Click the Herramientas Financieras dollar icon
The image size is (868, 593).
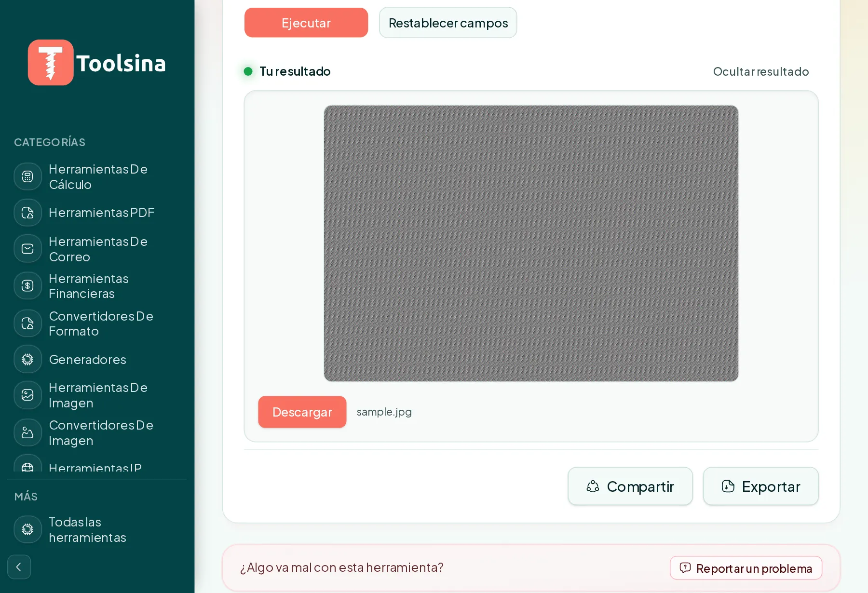pyautogui.click(x=27, y=286)
